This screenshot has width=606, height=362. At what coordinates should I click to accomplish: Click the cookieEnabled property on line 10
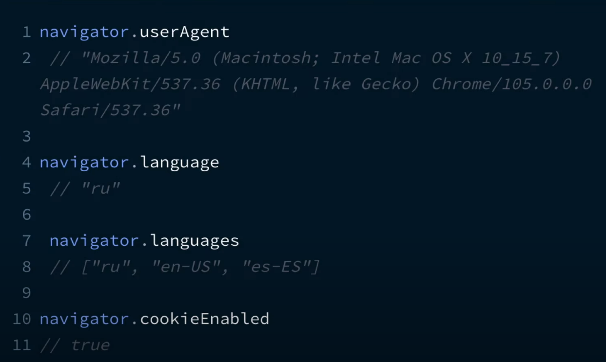204,319
